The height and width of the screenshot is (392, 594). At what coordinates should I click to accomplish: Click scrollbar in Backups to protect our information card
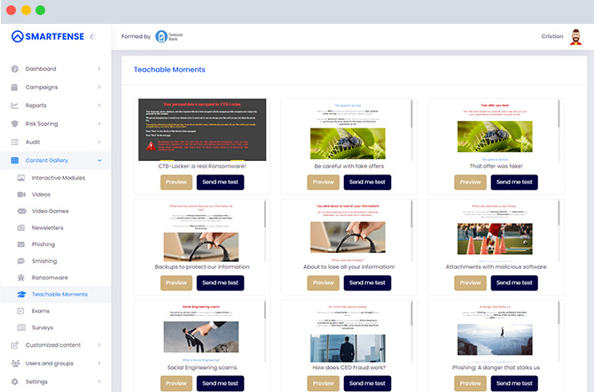pyautogui.click(x=265, y=214)
